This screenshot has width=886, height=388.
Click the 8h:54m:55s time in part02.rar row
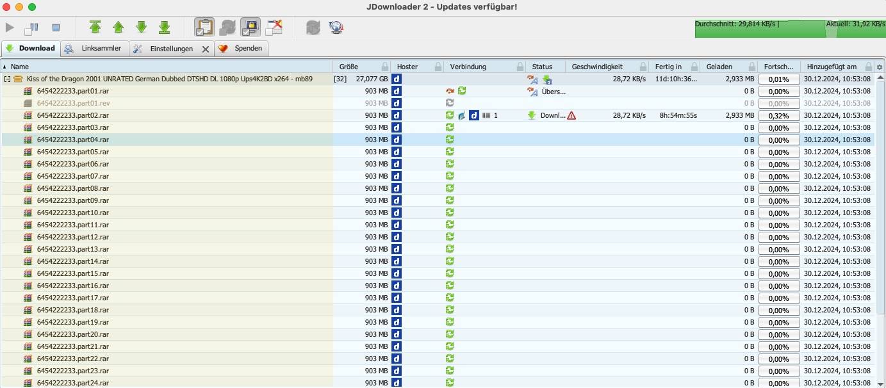678,116
